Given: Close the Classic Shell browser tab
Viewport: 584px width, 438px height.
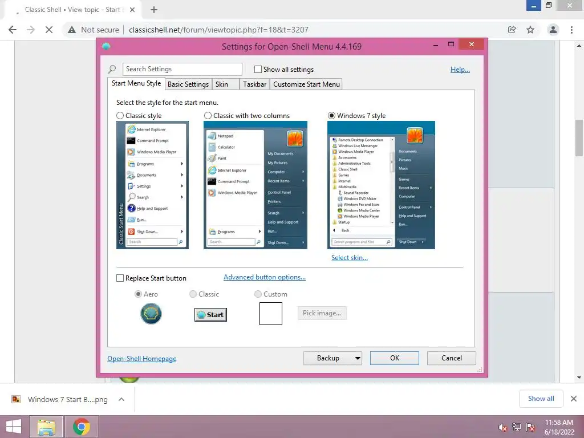Looking at the screenshot, I should pyautogui.click(x=132, y=10).
